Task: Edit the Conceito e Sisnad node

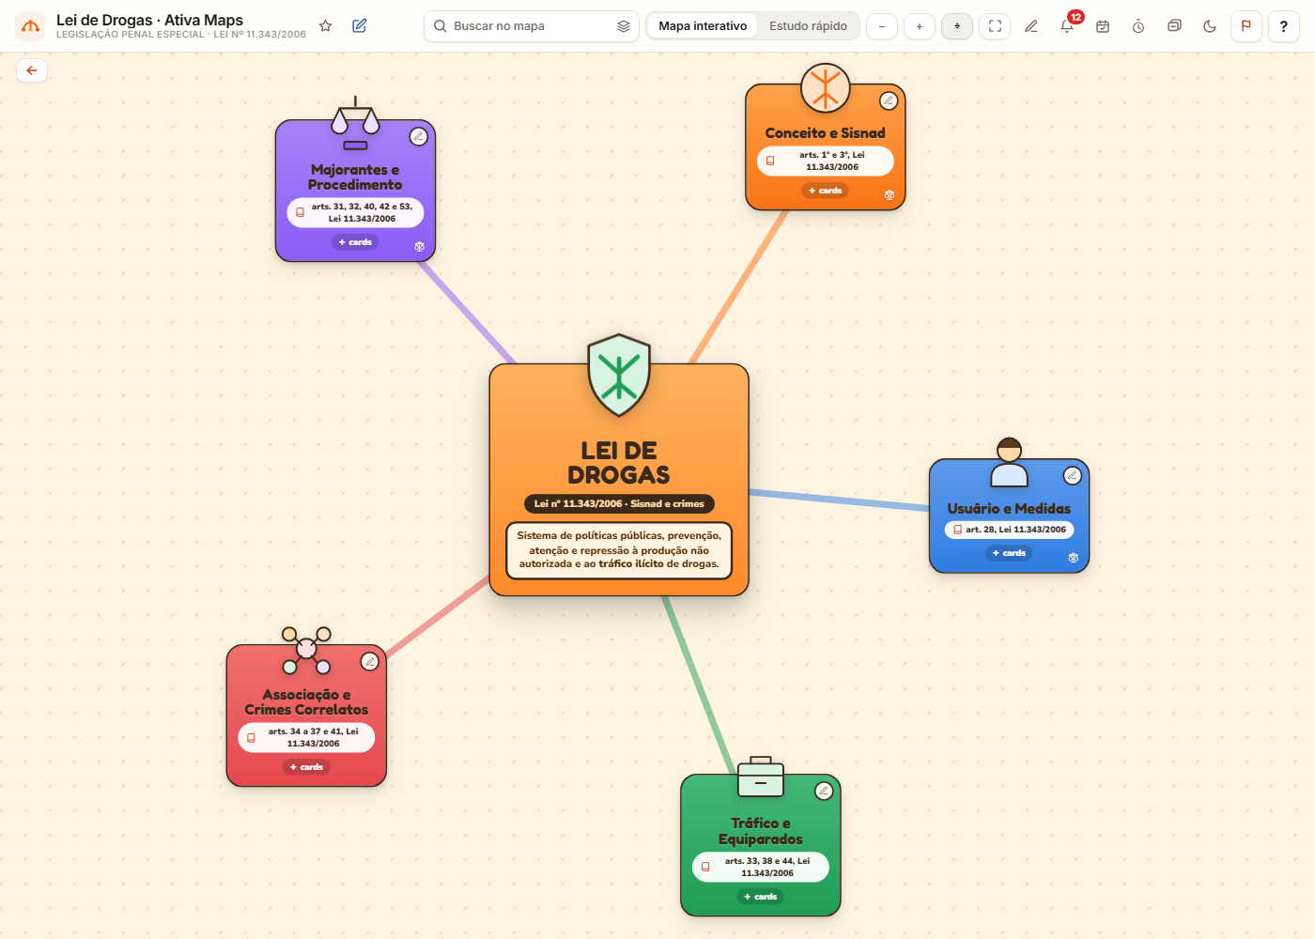Action: pos(889,100)
